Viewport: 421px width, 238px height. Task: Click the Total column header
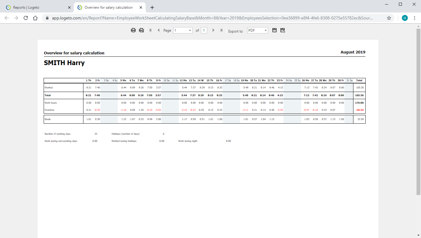359,80
